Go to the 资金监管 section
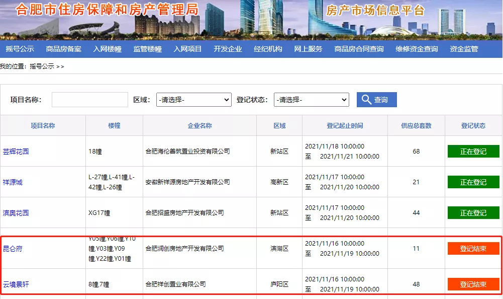The width and height of the screenshot is (503, 299). point(464,49)
